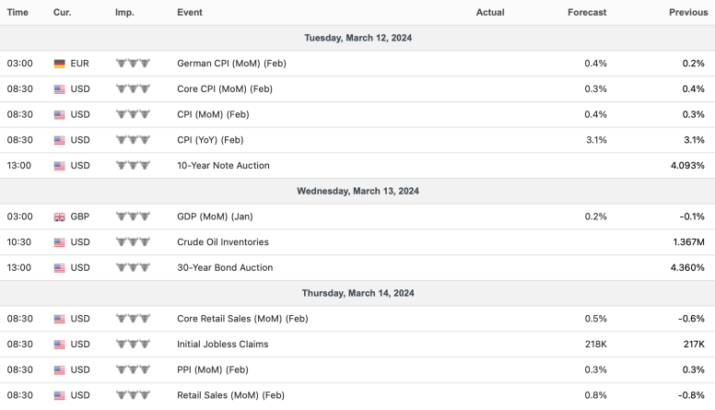Click the importance icons for Initial Jobless Claims
Image resolution: width=715 pixels, height=410 pixels.
click(x=132, y=345)
